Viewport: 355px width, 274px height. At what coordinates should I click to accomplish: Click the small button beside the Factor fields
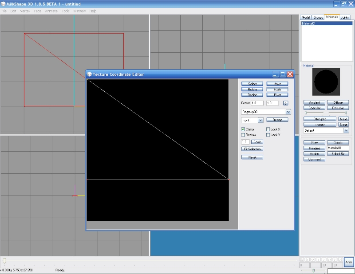click(285, 103)
